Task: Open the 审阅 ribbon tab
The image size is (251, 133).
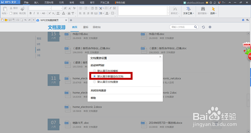Action: click(72, 2)
